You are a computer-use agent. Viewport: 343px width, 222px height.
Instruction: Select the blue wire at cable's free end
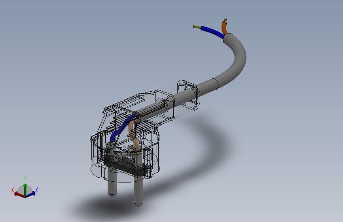[213, 32]
